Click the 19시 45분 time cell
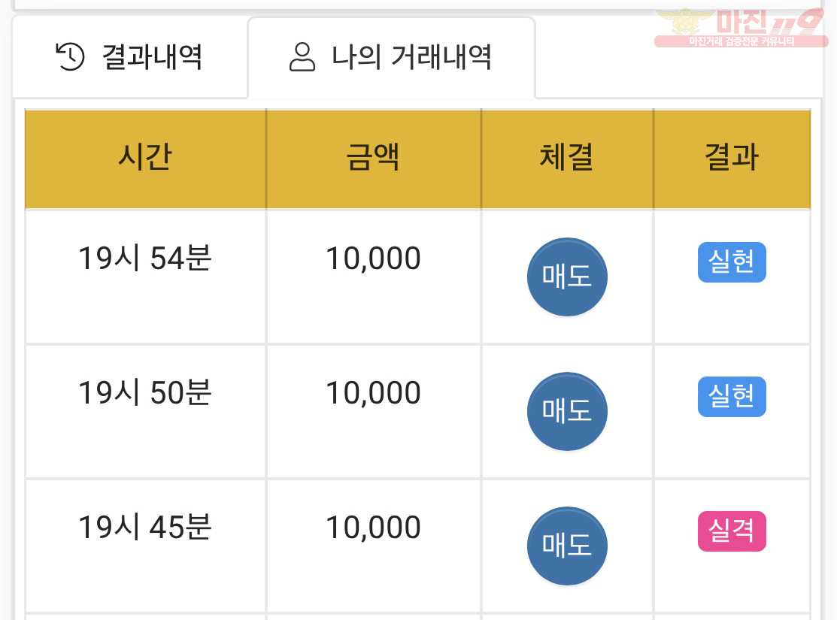837x620 pixels. [x=145, y=527]
